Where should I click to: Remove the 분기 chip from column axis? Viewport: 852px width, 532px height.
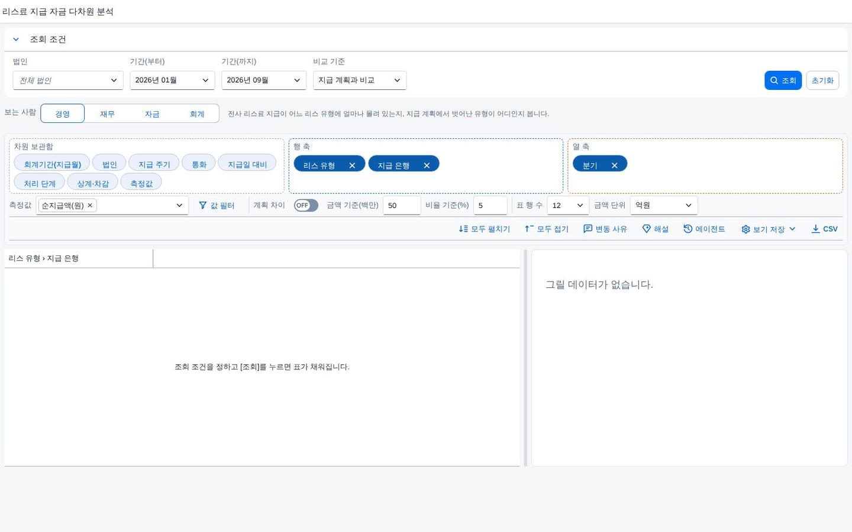[615, 166]
